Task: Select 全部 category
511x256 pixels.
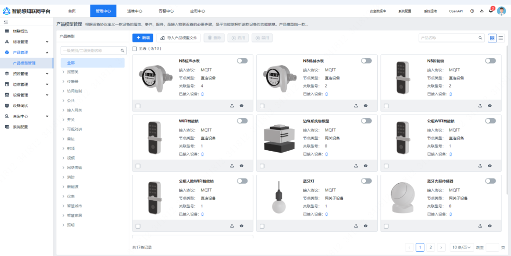Action: (x=93, y=63)
